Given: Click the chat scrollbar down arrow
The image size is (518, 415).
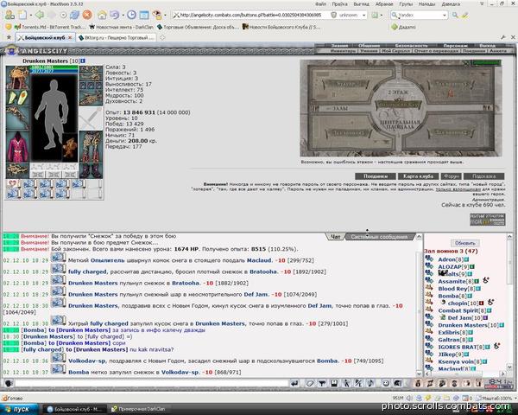Looking at the screenshot, I should pos(419,373).
